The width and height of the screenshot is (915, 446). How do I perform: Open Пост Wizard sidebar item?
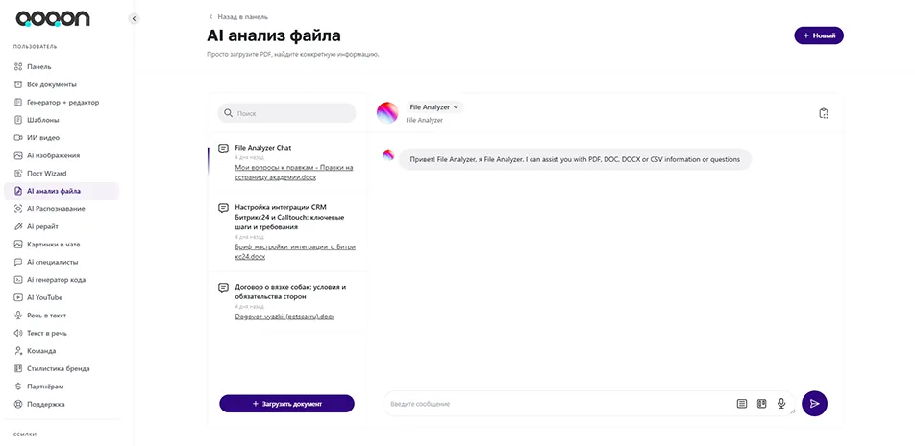click(46, 173)
